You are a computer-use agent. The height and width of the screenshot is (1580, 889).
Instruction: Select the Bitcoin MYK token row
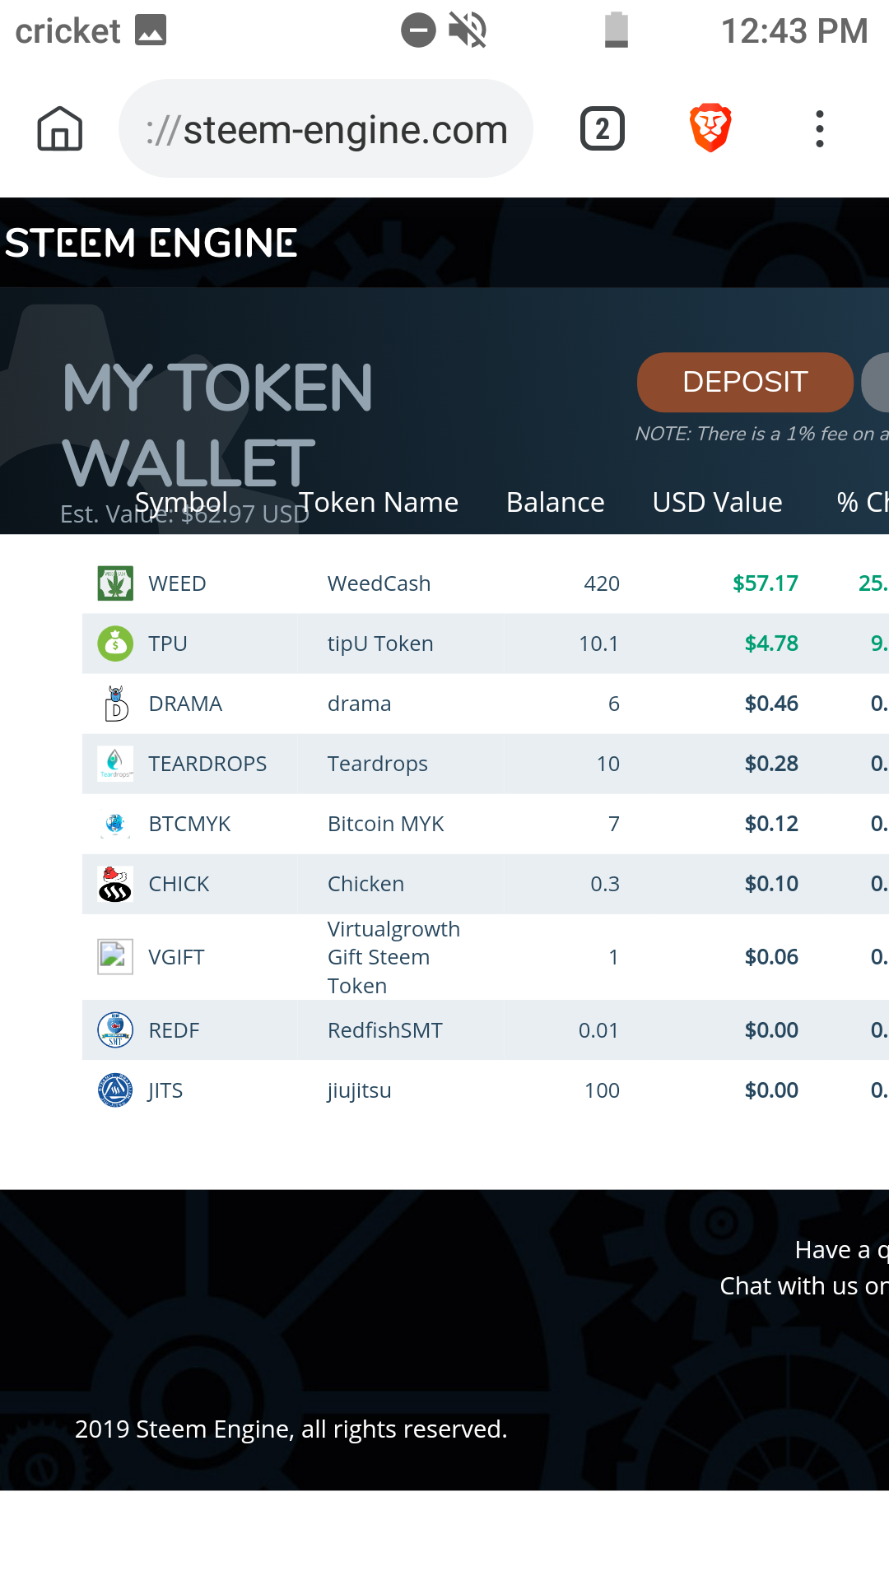385,824
